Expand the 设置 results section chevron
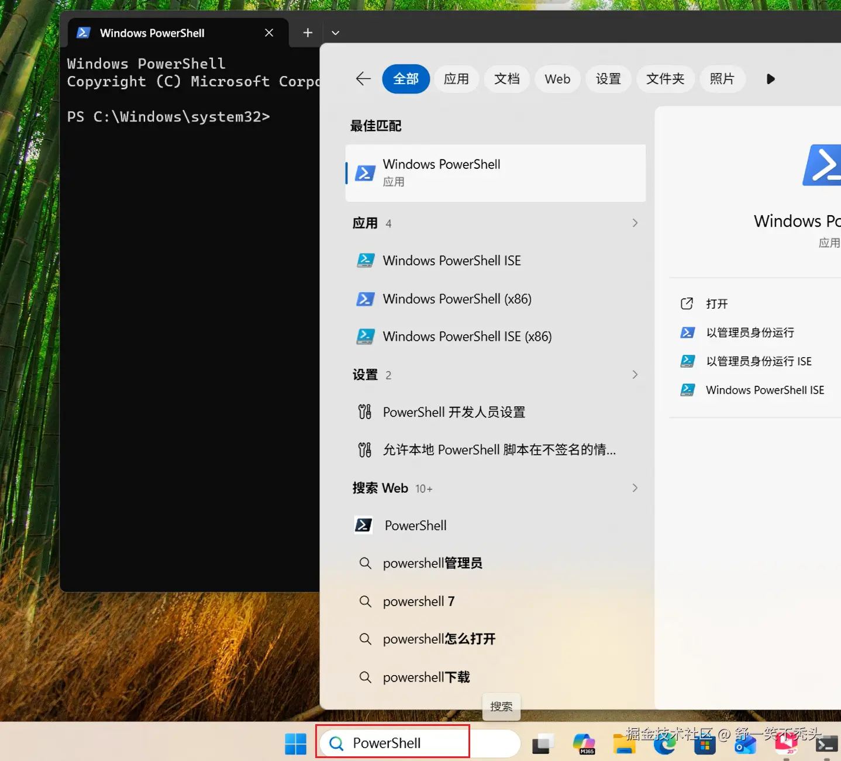Viewport: 841px width, 761px height. click(x=635, y=375)
